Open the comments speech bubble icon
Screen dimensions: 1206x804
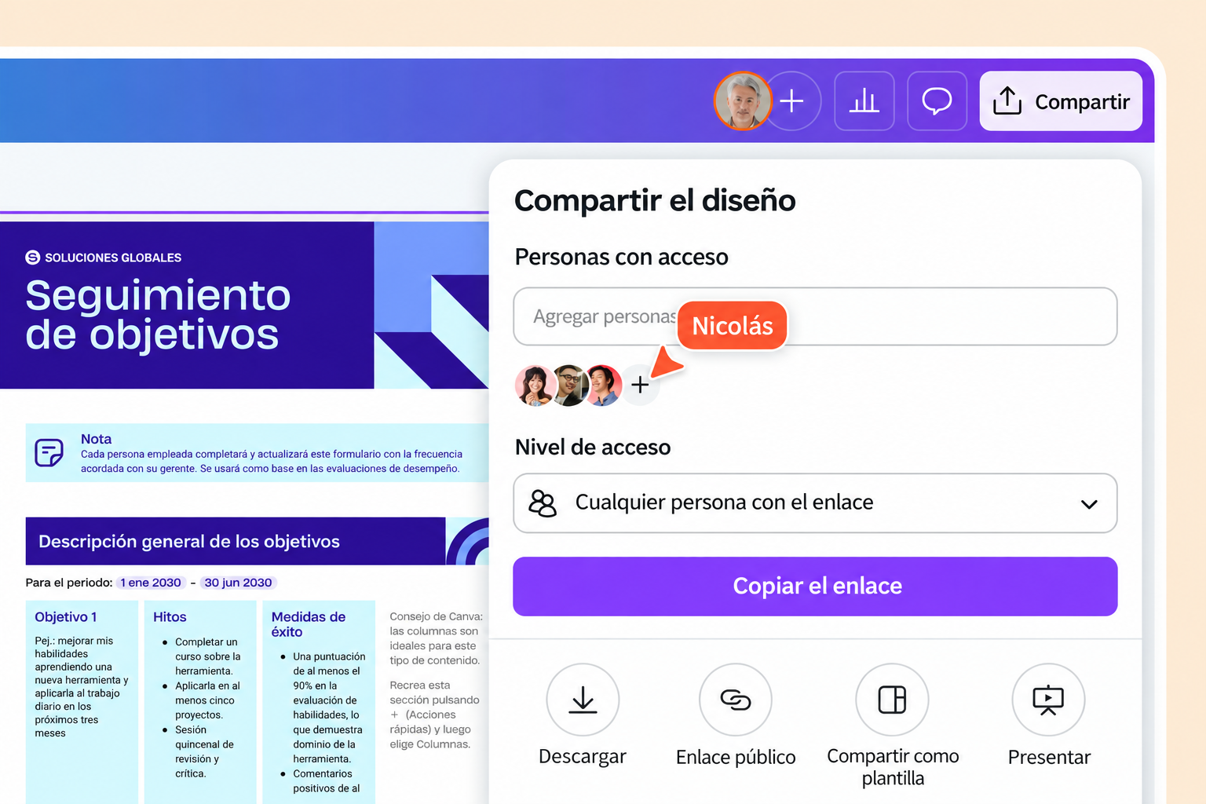937,100
